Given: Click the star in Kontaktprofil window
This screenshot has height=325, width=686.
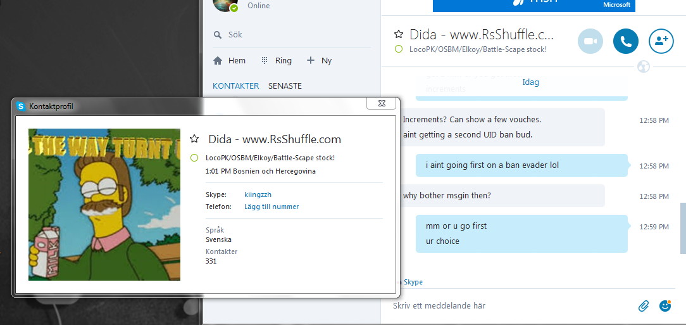Looking at the screenshot, I should coord(194,139).
